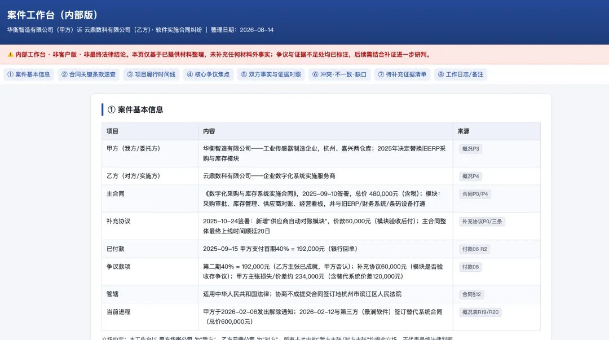Image resolution: width=609 pixels, height=340 pixels.
Task: Open the ① 案件基本信息 nav tab
Action: [29, 74]
